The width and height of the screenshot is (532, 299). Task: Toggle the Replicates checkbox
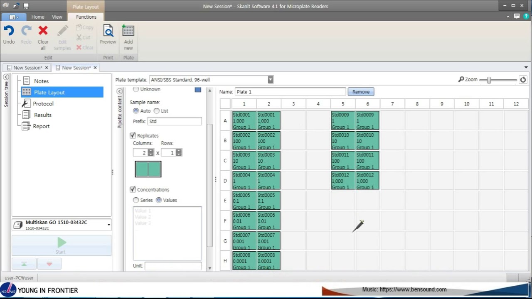133,135
